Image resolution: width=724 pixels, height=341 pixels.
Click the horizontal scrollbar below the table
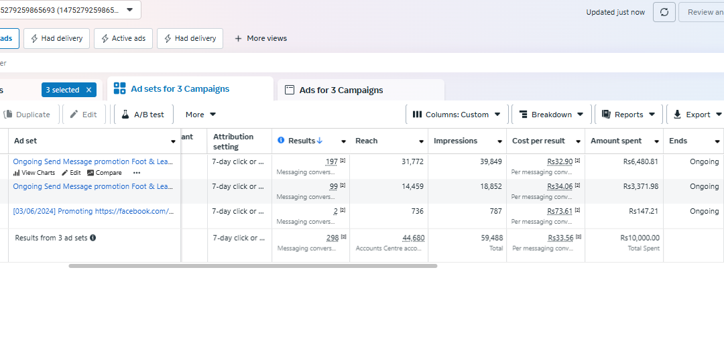(x=253, y=266)
